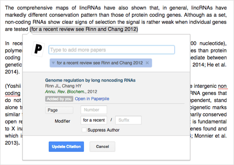Open the Page locator type dropdown
234x165 pixels.
59,110
